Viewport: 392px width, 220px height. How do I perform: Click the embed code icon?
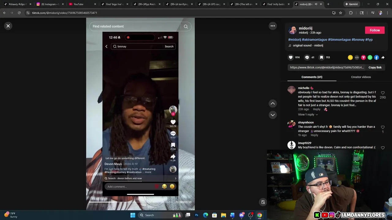(x=357, y=57)
